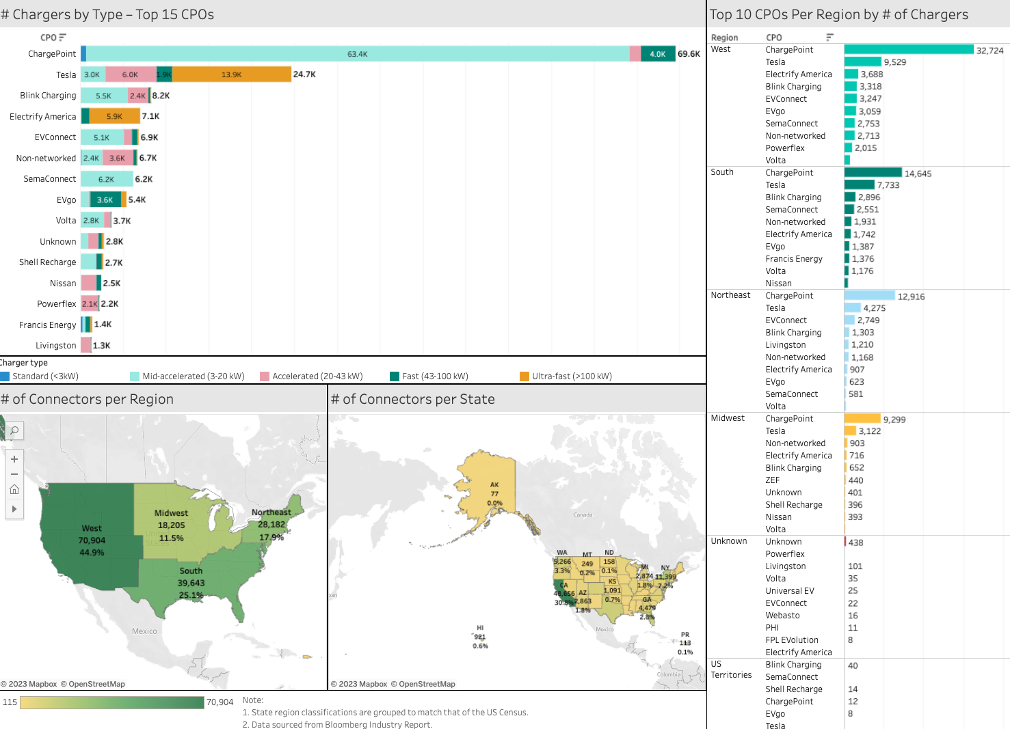Image resolution: width=1010 pixels, height=729 pixels.
Task: Click ChargePoint's 63.4K mid-accelerated bar segment
Action: click(x=357, y=54)
